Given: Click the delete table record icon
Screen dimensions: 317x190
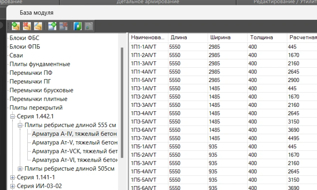Looking at the screenshot, I should pos(64,26).
